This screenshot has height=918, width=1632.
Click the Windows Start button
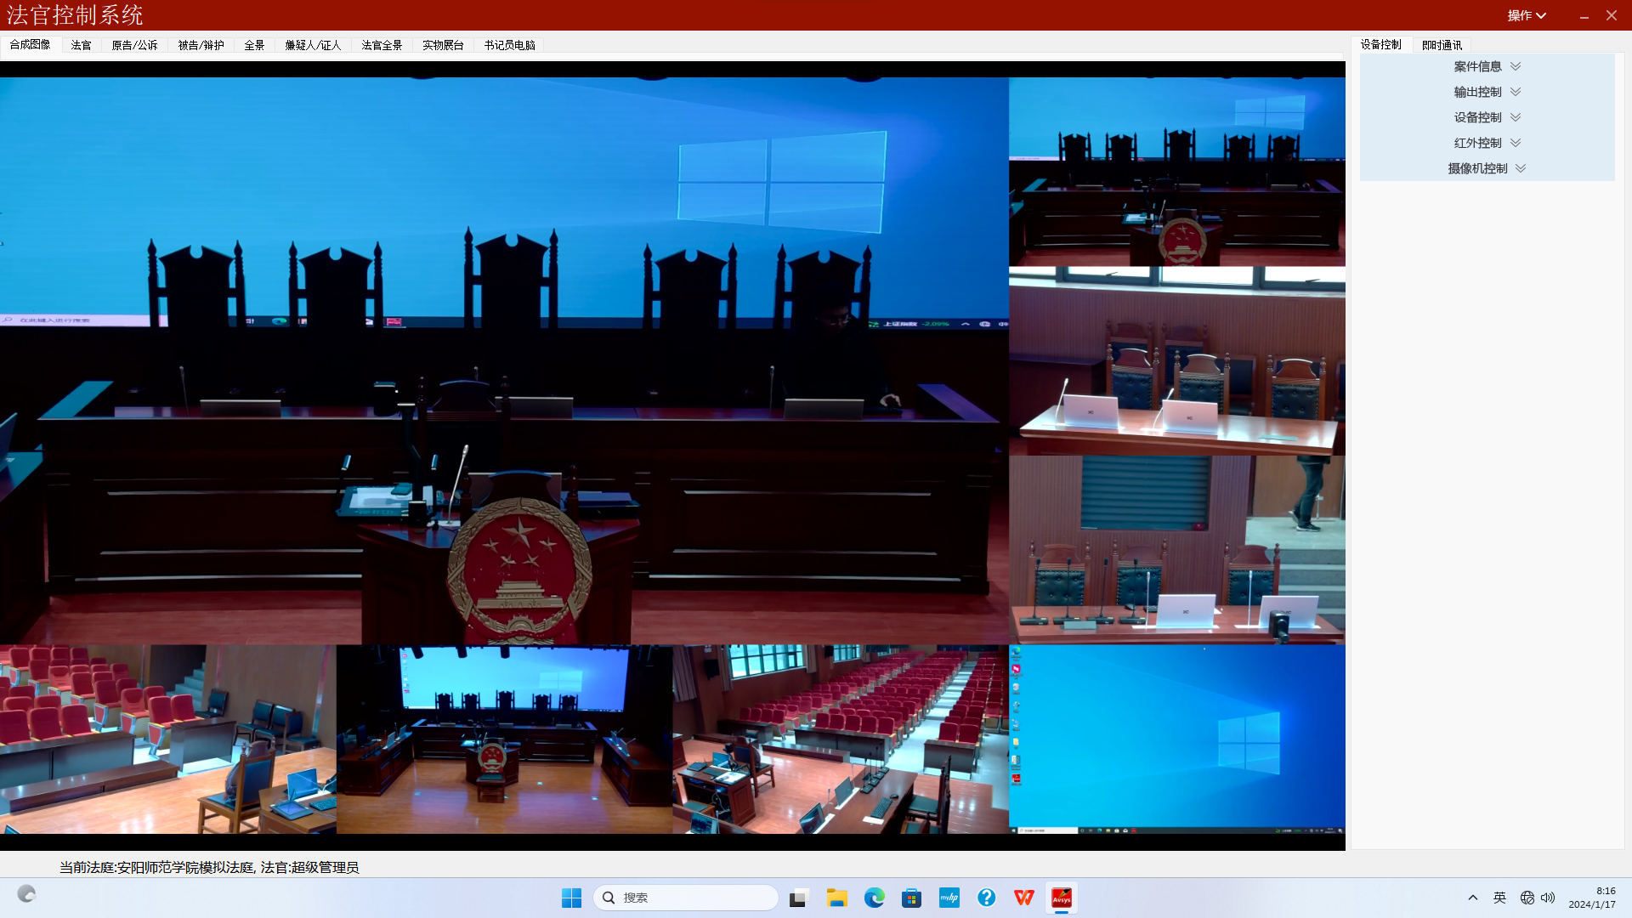(x=571, y=898)
